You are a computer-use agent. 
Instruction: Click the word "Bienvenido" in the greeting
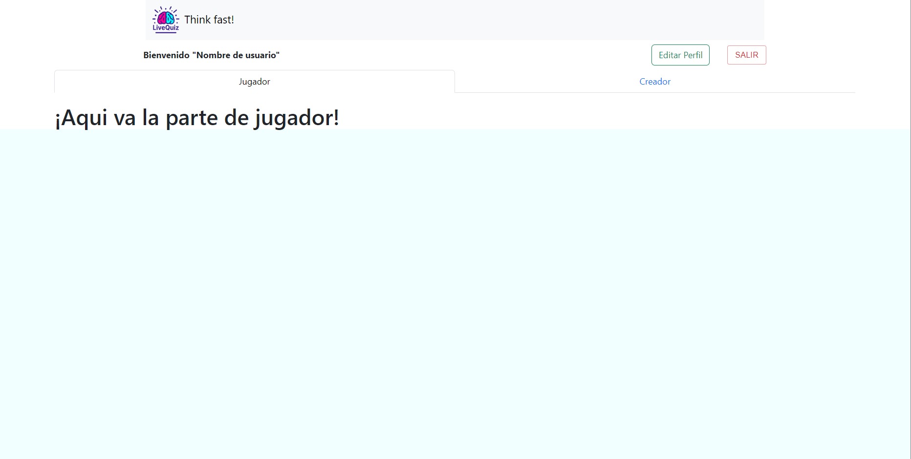point(166,55)
